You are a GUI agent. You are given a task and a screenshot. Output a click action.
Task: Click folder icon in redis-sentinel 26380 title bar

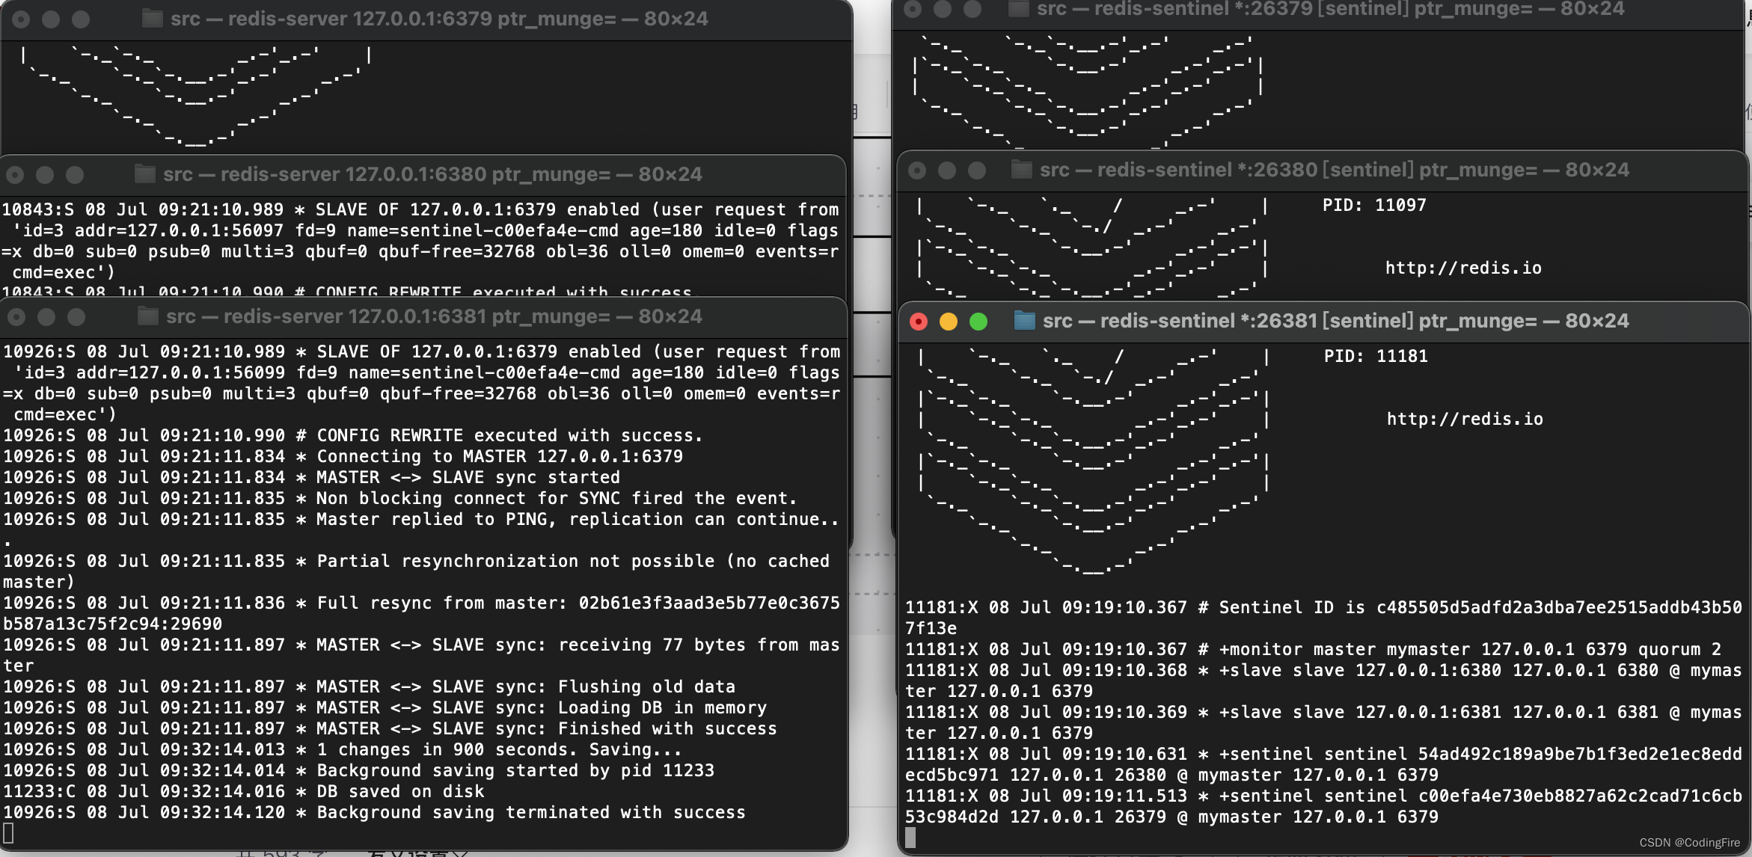(1022, 170)
